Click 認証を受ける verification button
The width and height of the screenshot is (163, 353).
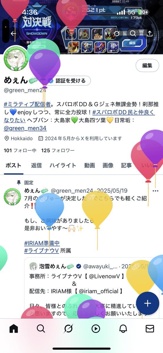pyautogui.click(x=70, y=81)
